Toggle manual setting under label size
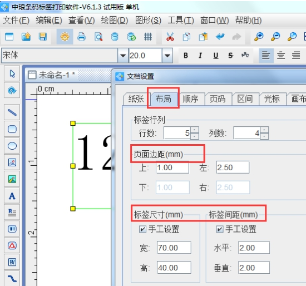The image size is (306, 286). tap(142, 229)
